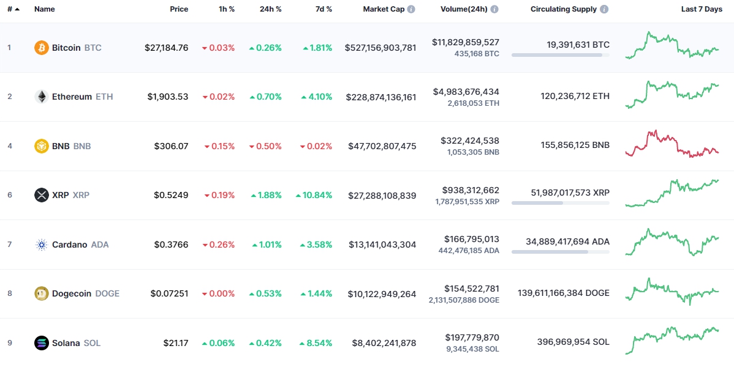Sort by Volume(24h) column header

464,9
